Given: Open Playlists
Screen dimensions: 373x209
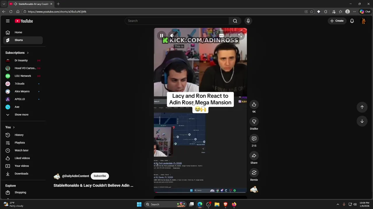Looking at the screenshot, I should [23, 143].
